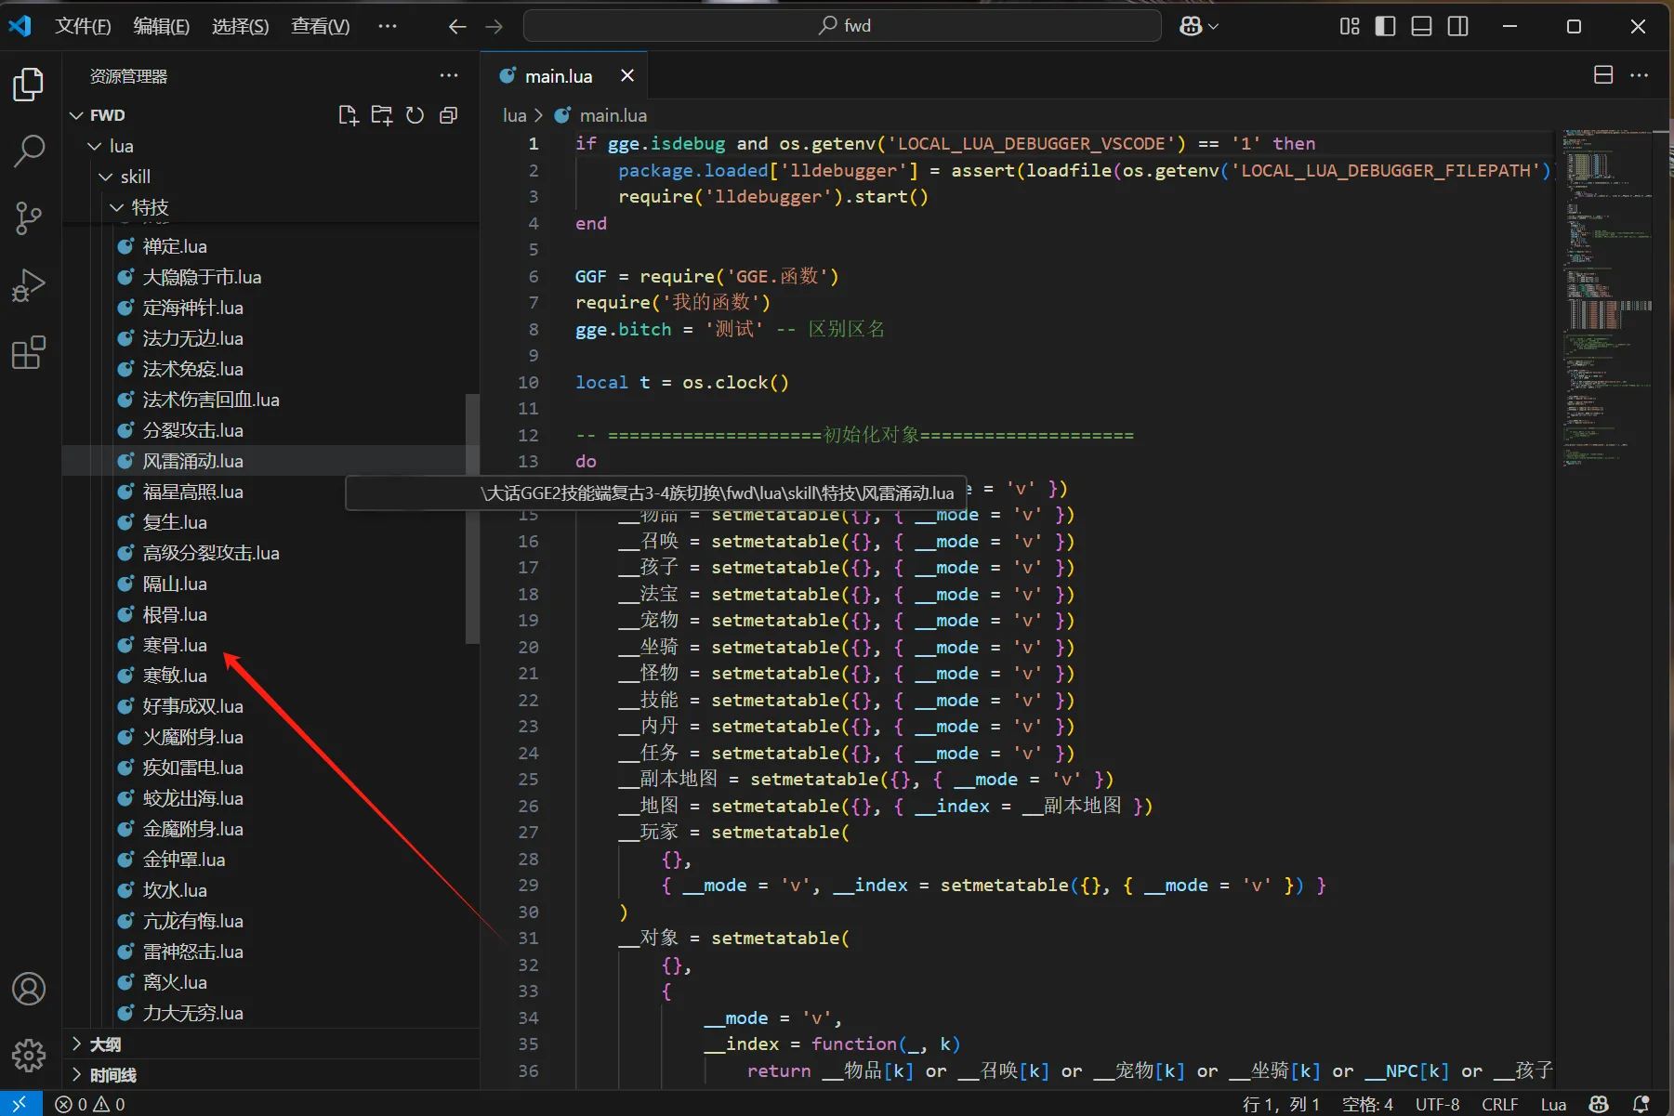This screenshot has height=1116, width=1674.
Task: Toggle the secondary side bar visibility
Action: [x=1458, y=26]
